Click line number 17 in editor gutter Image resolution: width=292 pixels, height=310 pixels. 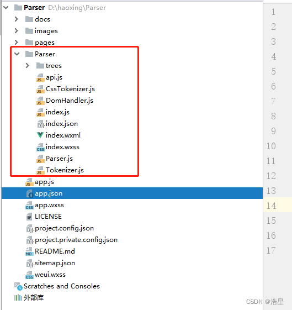tap(271, 250)
